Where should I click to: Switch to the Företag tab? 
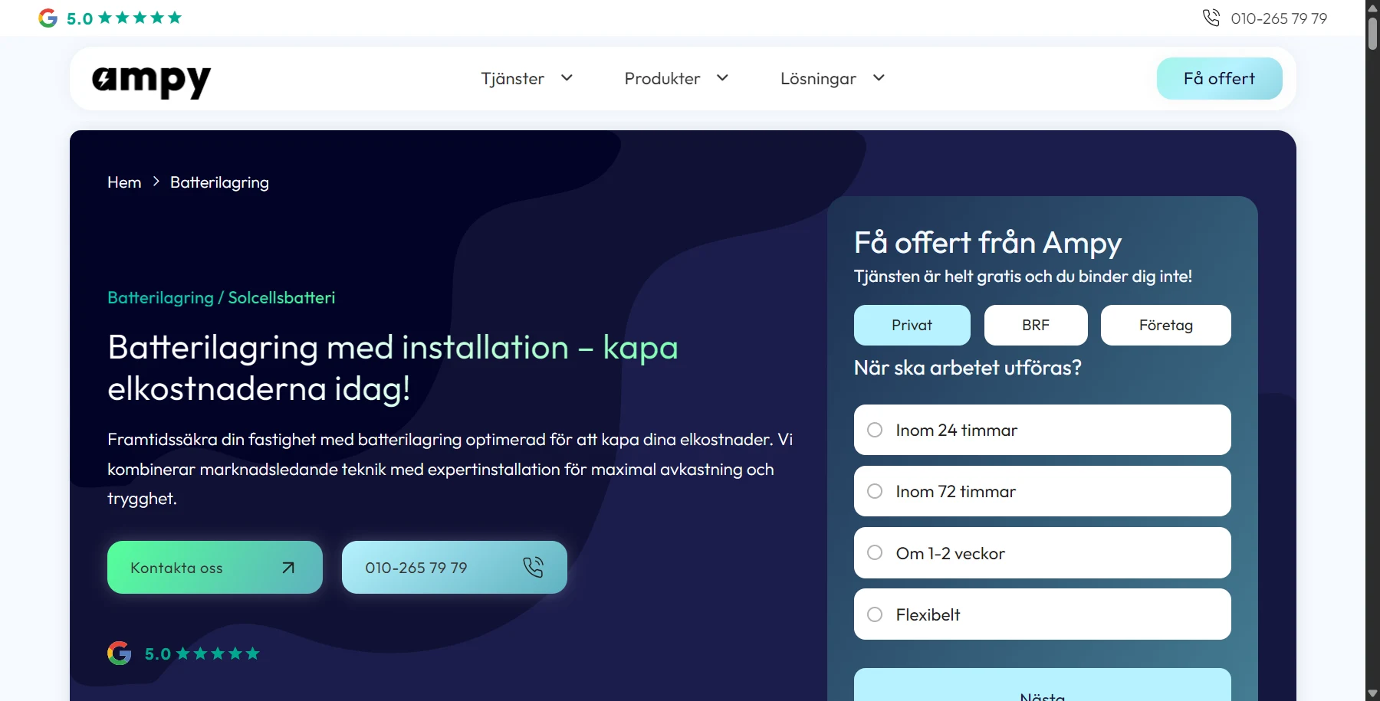(1165, 325)
